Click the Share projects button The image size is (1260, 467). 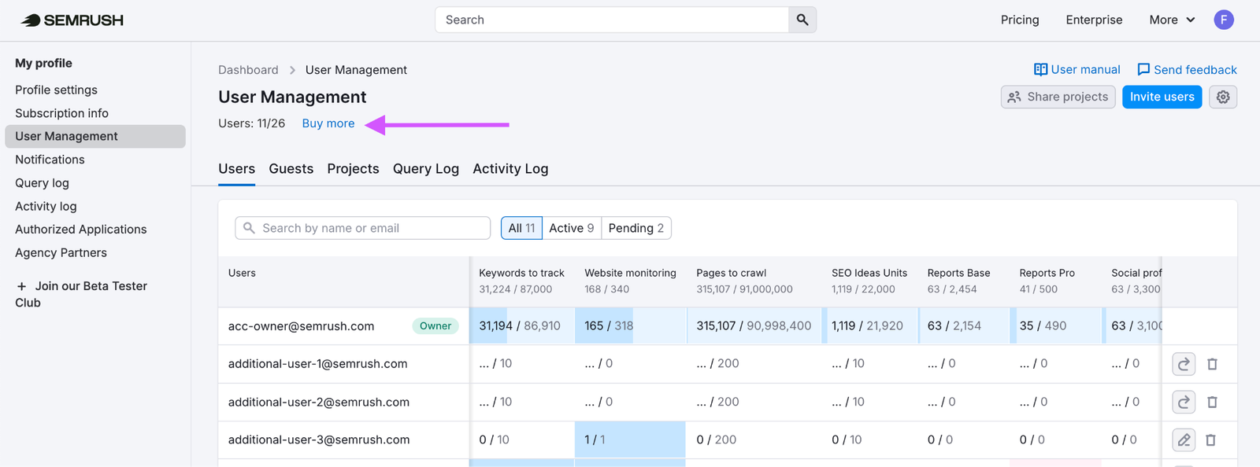(1058, 97)
